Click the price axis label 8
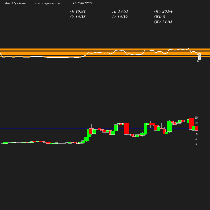 [196, 139]
